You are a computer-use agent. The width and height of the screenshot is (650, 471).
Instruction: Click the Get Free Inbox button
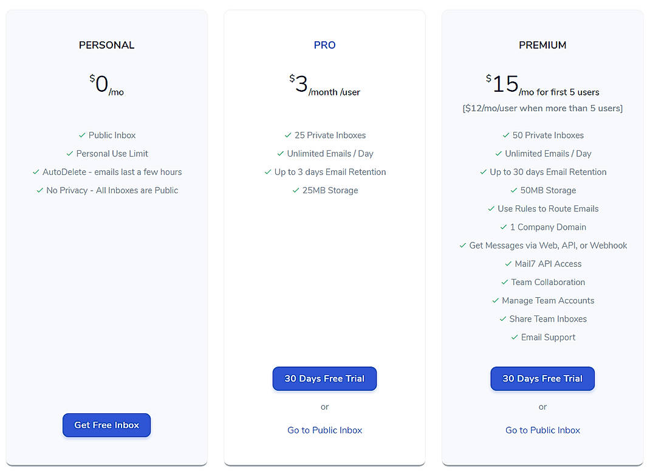click(106, 425)
